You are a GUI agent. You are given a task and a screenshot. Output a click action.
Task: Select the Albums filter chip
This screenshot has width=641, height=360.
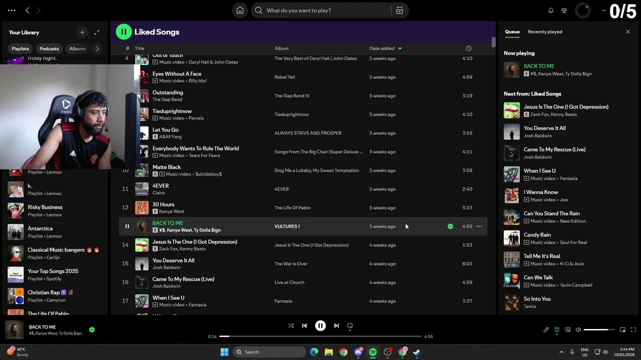coord(78,48)
